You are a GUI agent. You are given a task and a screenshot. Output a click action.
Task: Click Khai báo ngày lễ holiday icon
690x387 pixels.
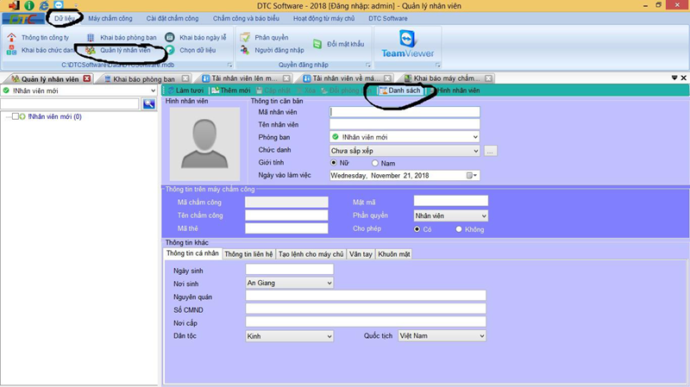[170, 38]
